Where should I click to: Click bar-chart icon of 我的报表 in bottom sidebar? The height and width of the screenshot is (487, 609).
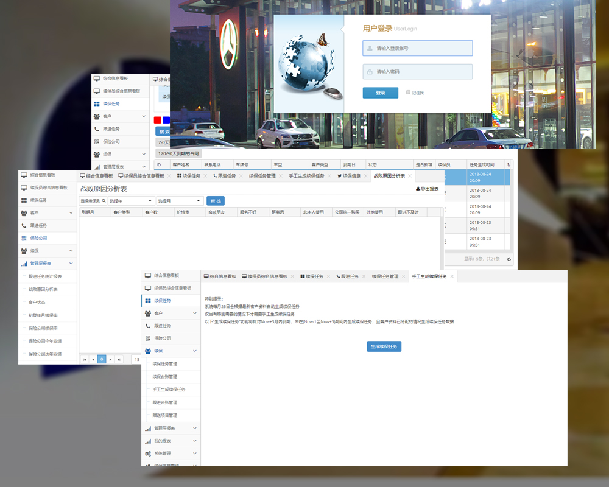pos(148,441)
